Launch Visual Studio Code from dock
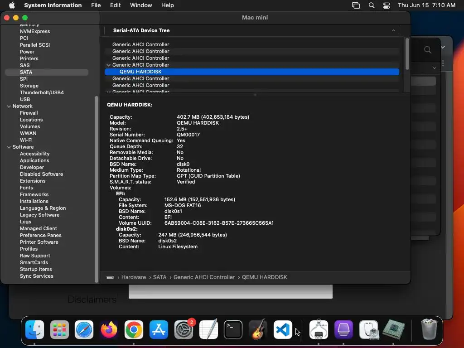464x348 pixels. click(x=283, y=329)
